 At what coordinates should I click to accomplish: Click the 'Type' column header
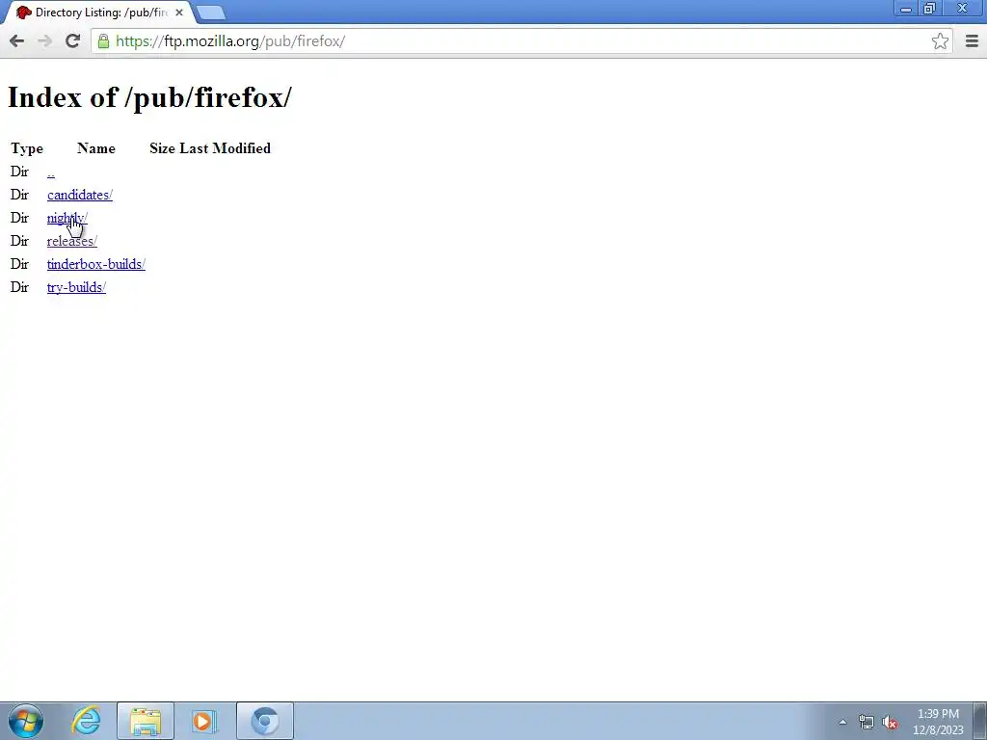coord(27,148)
